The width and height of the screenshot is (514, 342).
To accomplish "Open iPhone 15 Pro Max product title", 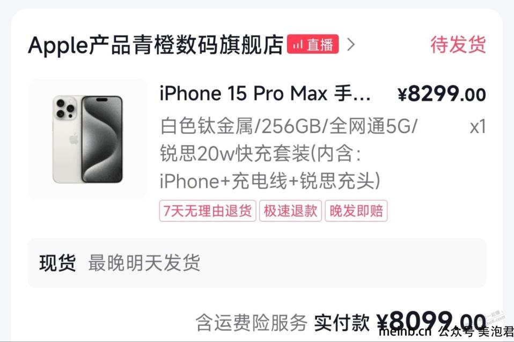I will coord(265,93).
